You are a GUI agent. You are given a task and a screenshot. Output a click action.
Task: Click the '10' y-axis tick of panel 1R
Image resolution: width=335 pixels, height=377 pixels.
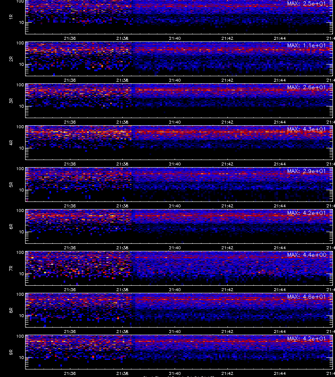(x=21, y=22)
